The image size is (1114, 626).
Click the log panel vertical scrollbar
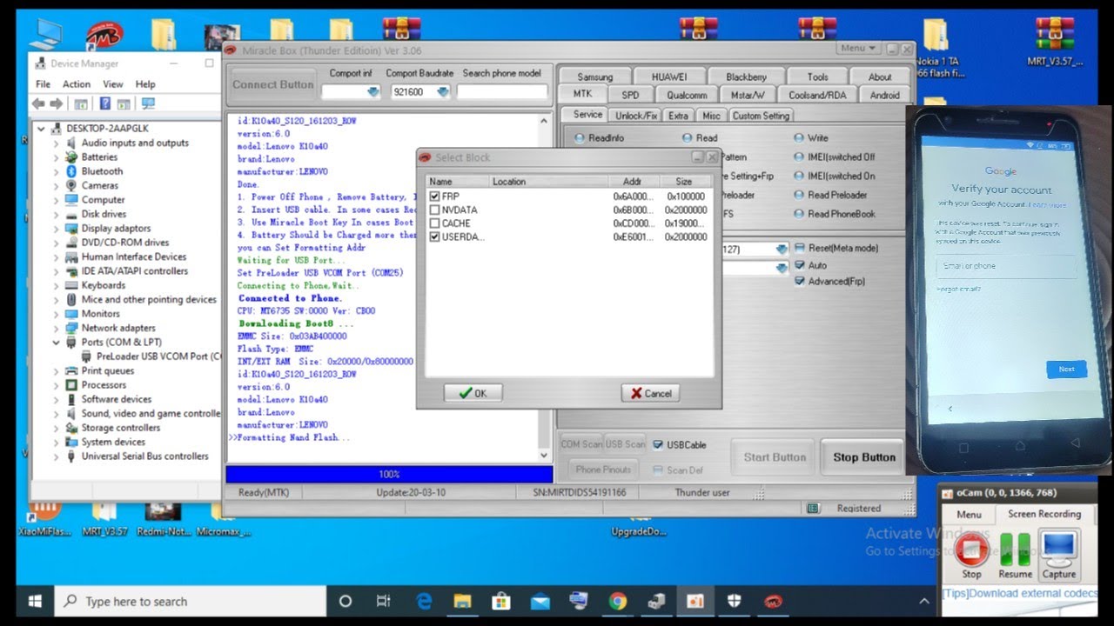coord(545,288)
